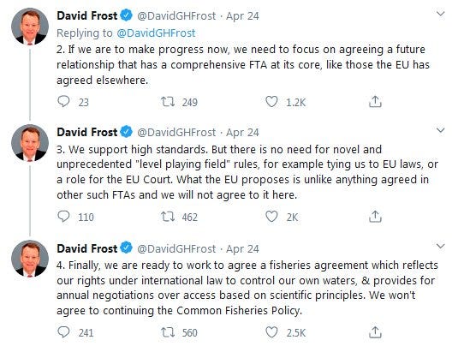Image resolution: width=458 pixels, height=346 pixels.
Task: Reply to the fisheries tweet with 241 replies
Action: click(63, 332)
